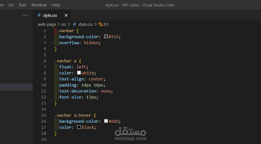Screen dimensions: 261x144
Task: Select the style.css tab
Action: (x=50, y=15)
